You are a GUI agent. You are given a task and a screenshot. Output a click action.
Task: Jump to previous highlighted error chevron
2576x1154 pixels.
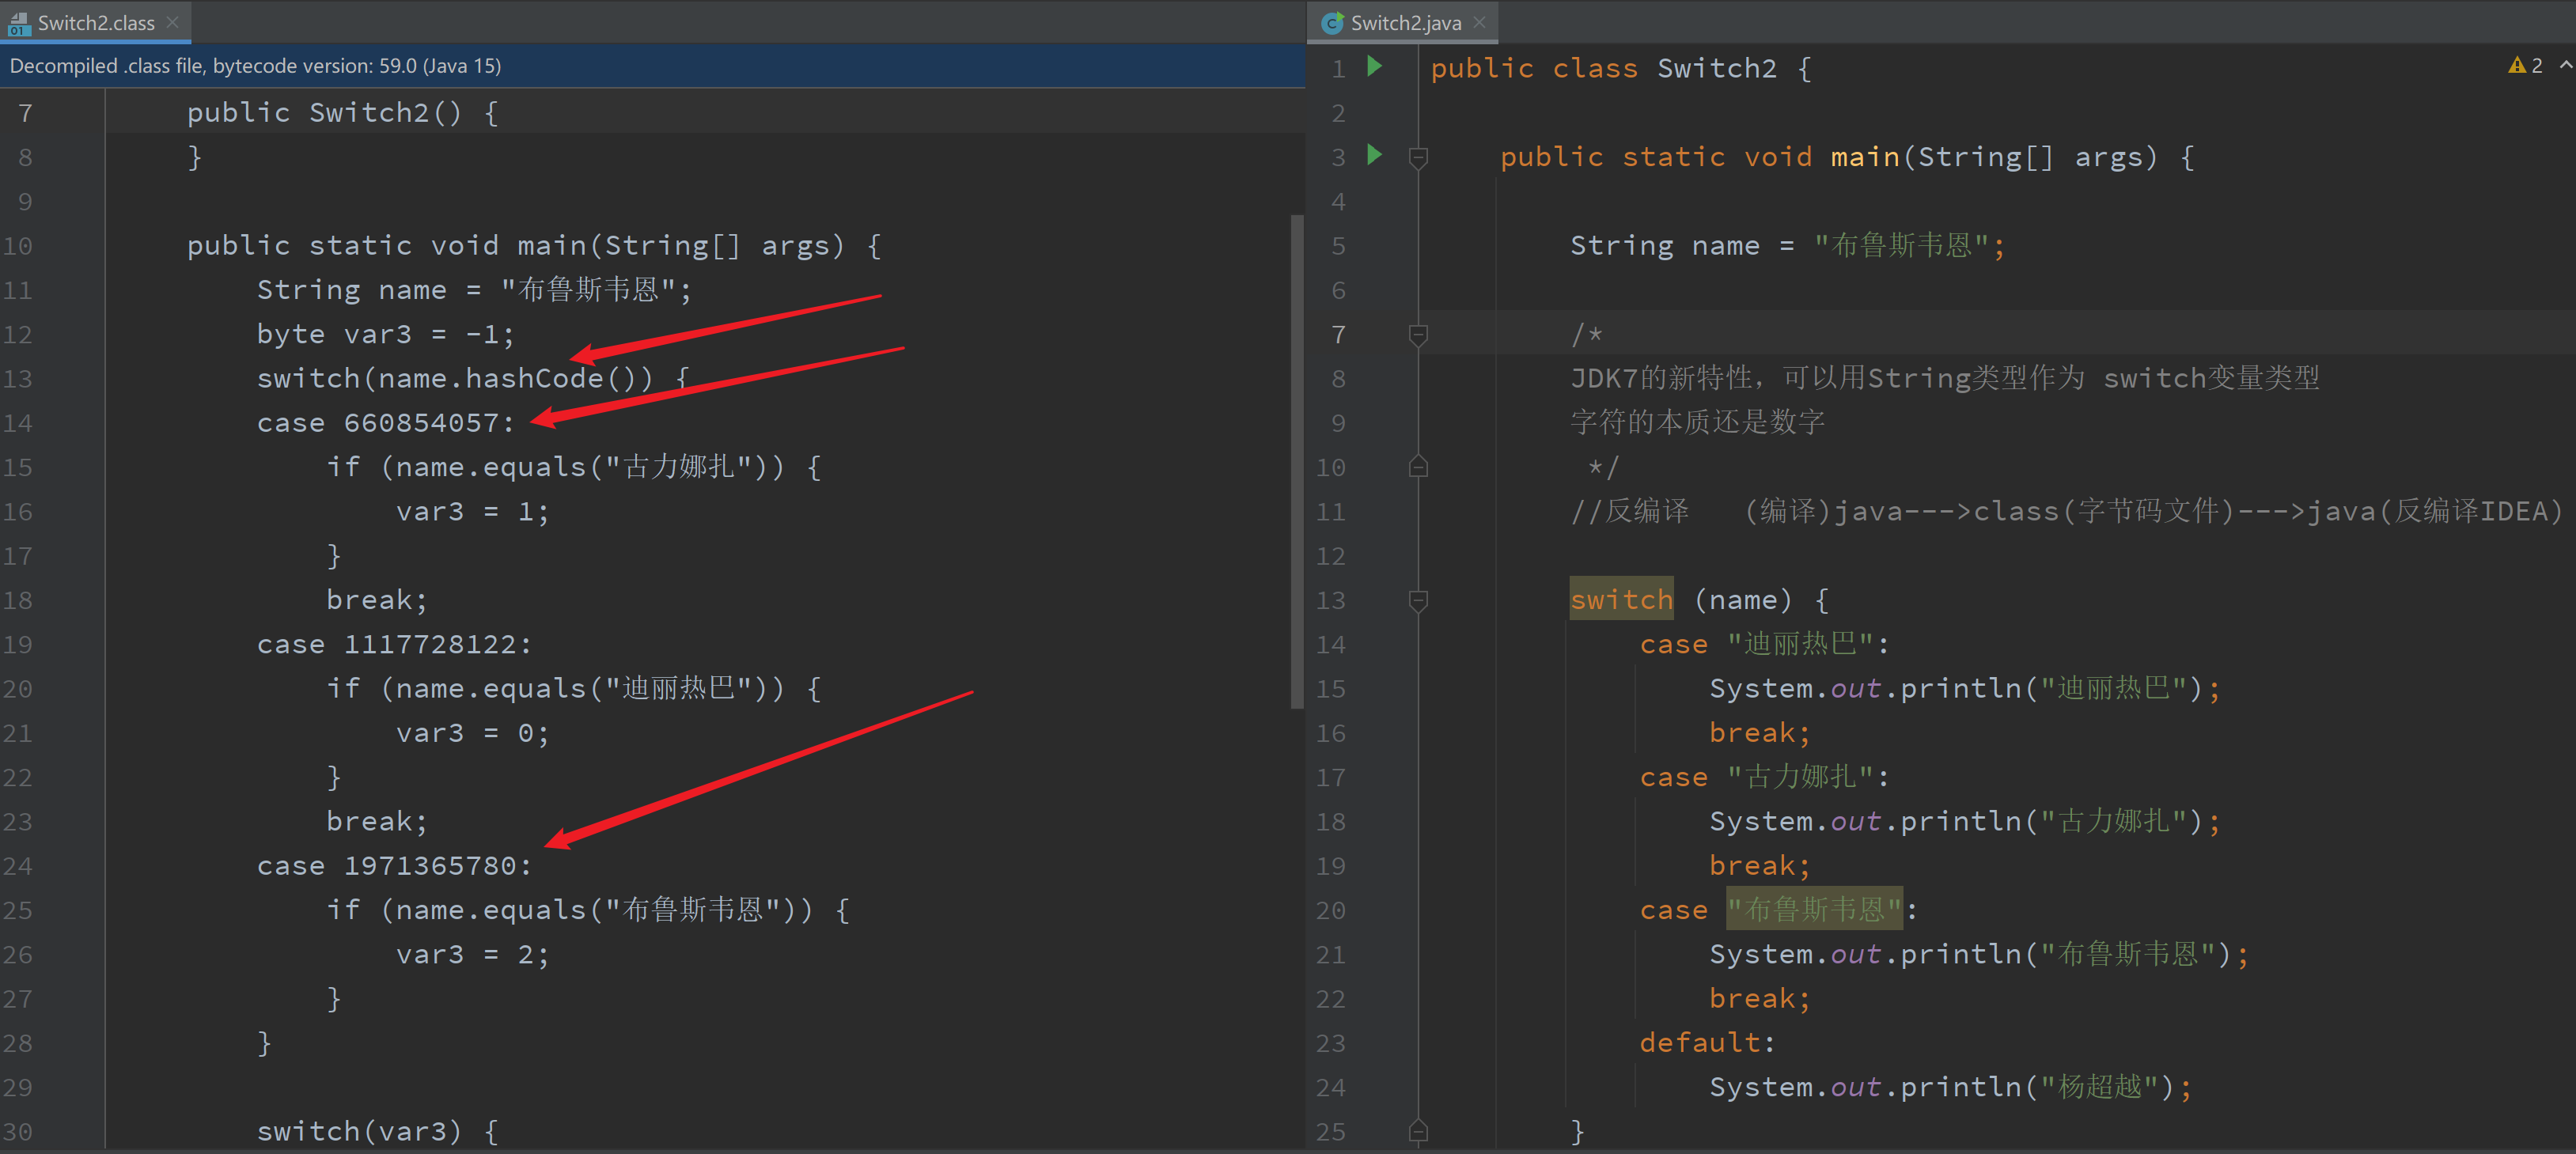[x=2565, y=65]
